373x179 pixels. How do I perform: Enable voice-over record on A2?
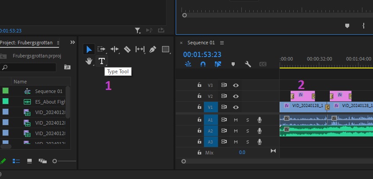[x=259, y=131]
